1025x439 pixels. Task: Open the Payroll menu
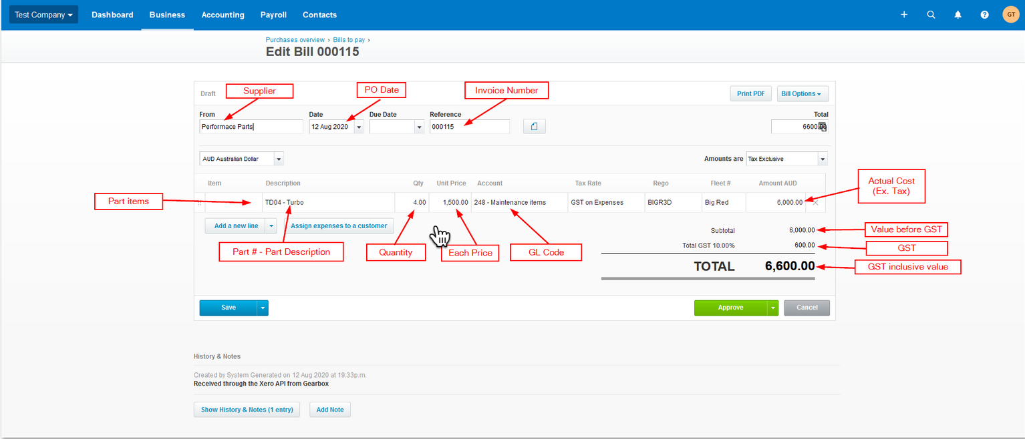[273, 15]
